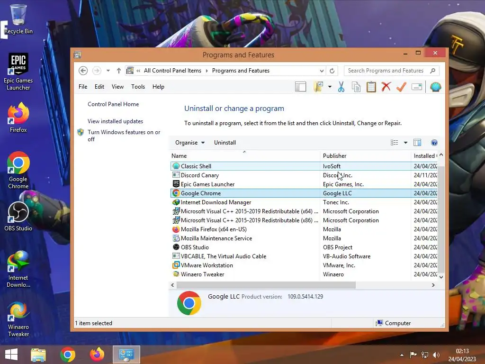
Task: Click the All Control Panel Items breadcrumb
Action: 172,71
